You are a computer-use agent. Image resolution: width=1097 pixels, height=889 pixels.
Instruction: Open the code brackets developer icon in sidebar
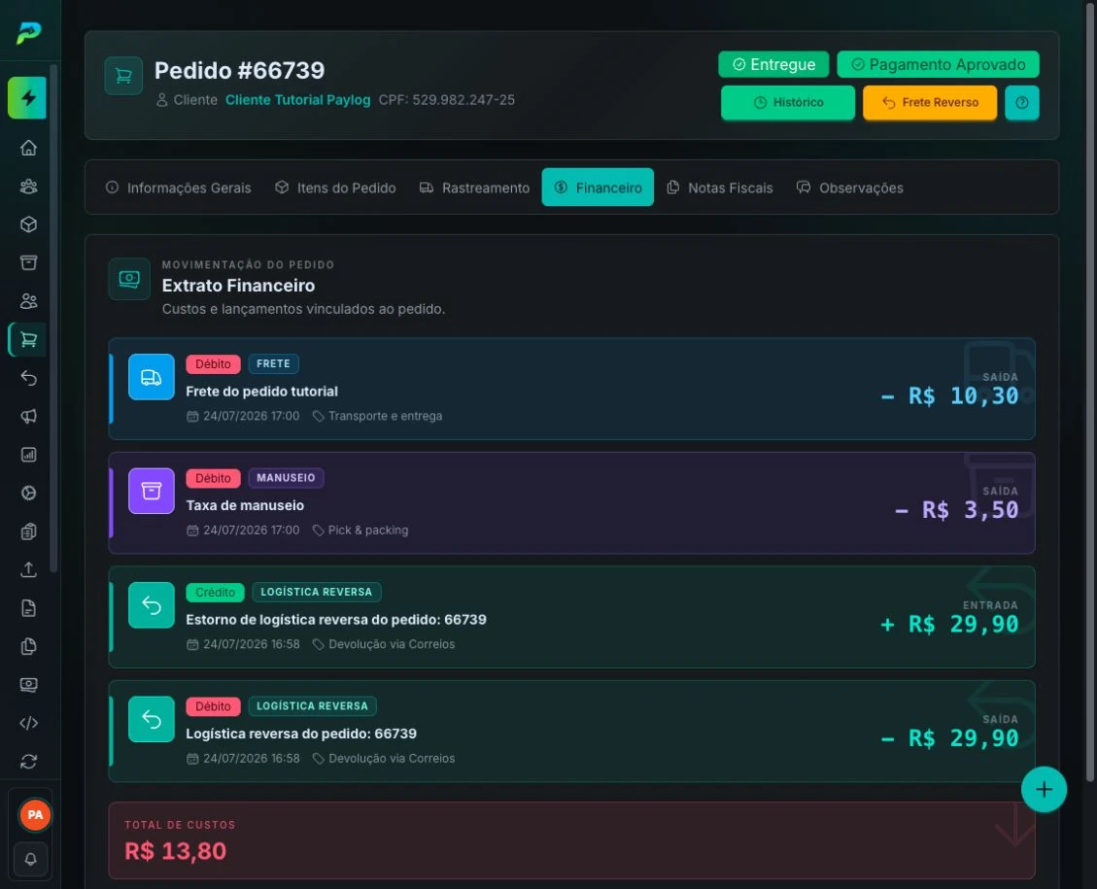[29, 723]
